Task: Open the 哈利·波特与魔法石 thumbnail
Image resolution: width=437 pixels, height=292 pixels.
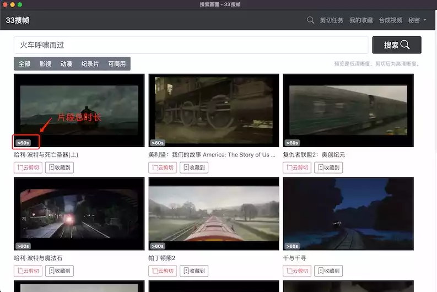Action: tap(79, 214)
